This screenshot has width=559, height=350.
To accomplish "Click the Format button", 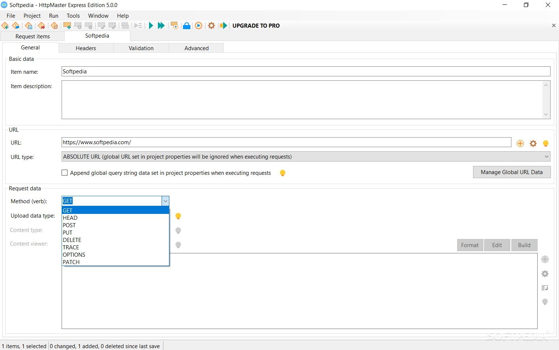I will (x=470, y=245).
